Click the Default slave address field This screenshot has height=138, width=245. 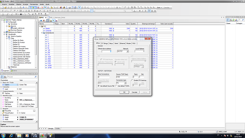106,51
